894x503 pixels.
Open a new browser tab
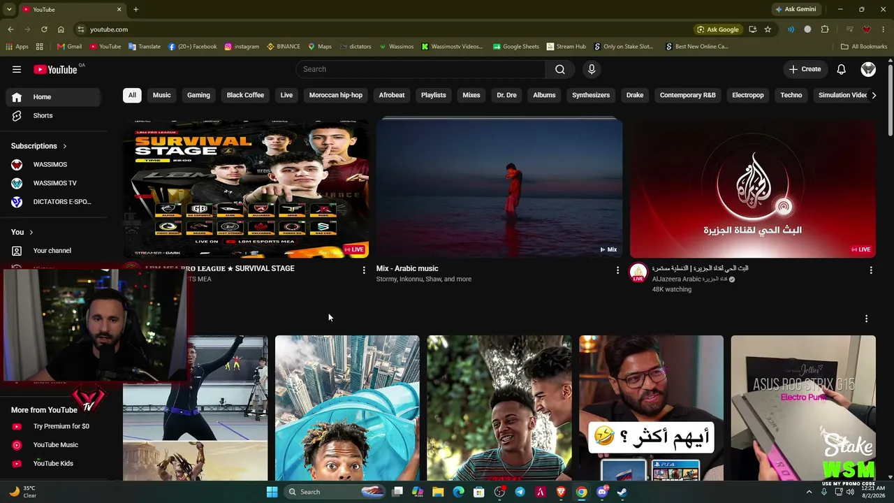tap(135, 9)
